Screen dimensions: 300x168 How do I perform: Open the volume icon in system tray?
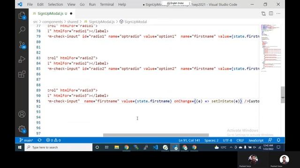pos(255,147)
